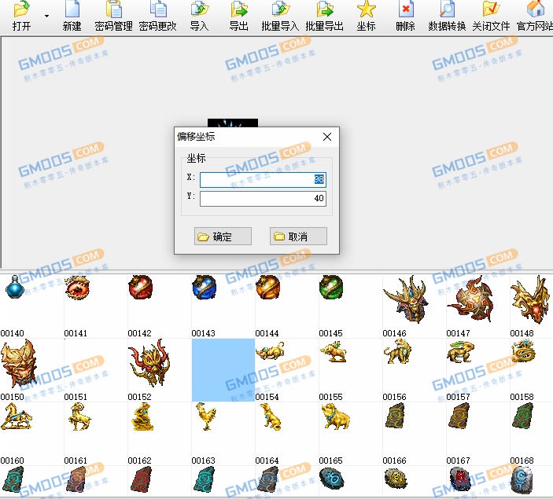Screen dimensions: 553x499
Task: Click the Y coordinate input field
Action: click(x=263, y=198)
